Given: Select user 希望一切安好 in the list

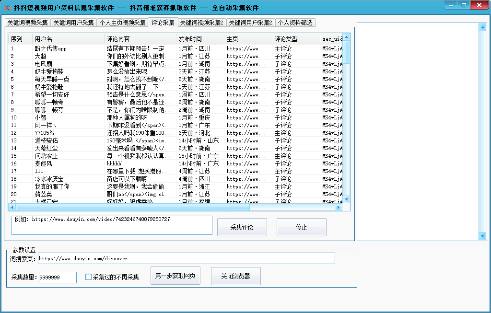Looking at the screenshot, I should [175, 94].
